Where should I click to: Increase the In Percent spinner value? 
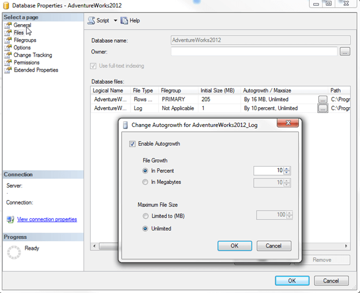click(287, 168)
